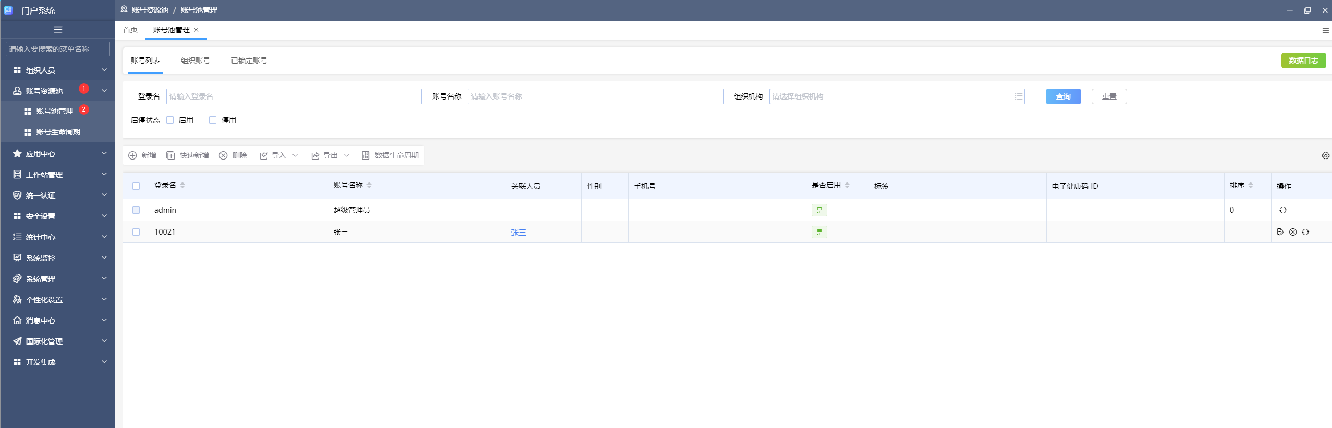
Task: Expand 安全设置 chevron
Action: pyautogui.click(x=104, y=216)
